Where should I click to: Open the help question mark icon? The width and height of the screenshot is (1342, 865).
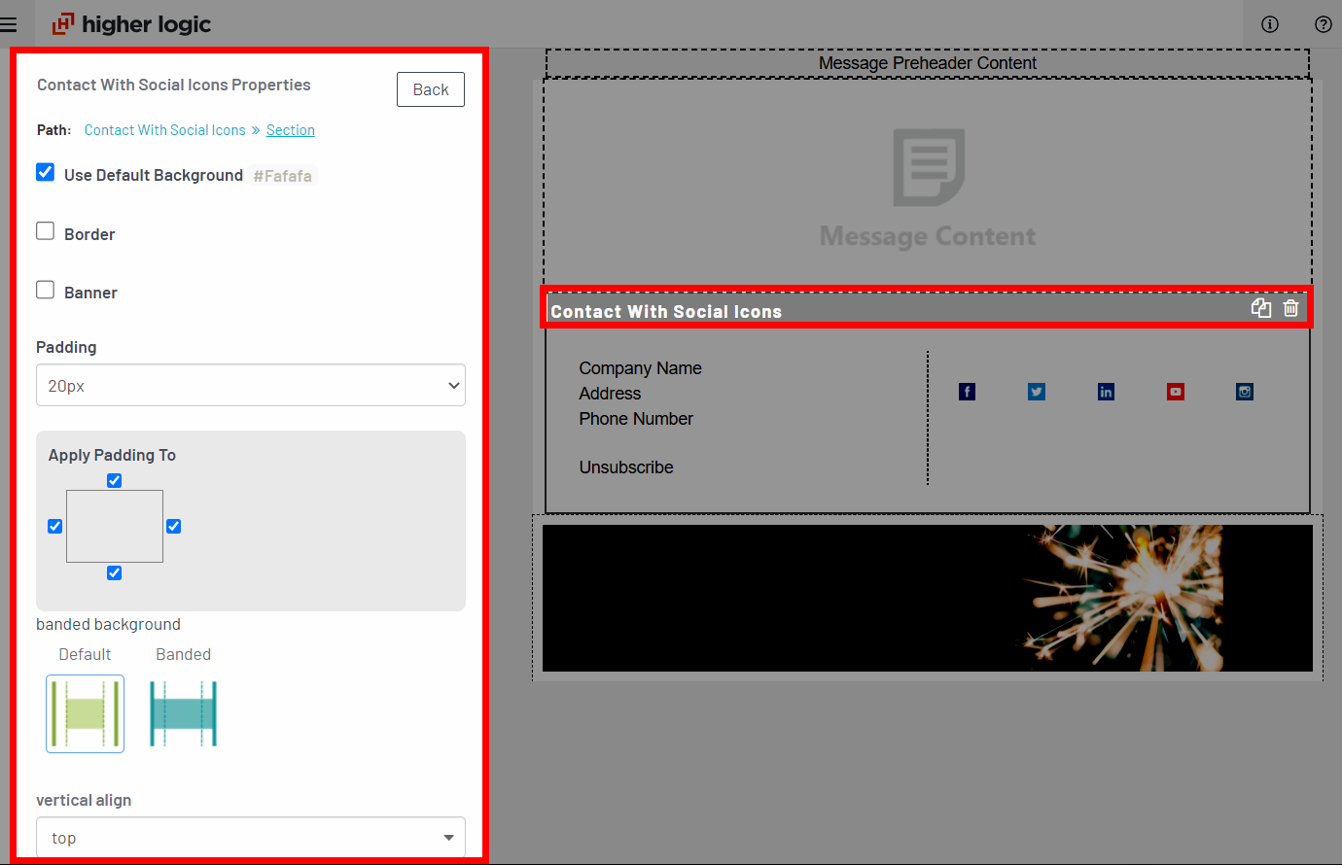[x=1323, y=24]
